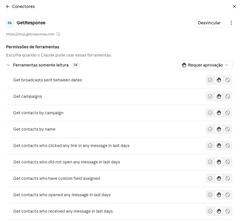Click the Desvincular button
The width and height of the screenshot is (240, 222).
(x=209, y=23)
